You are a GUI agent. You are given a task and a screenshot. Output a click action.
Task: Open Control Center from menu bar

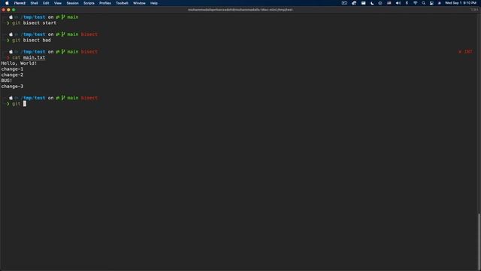[x=431, y=3]
